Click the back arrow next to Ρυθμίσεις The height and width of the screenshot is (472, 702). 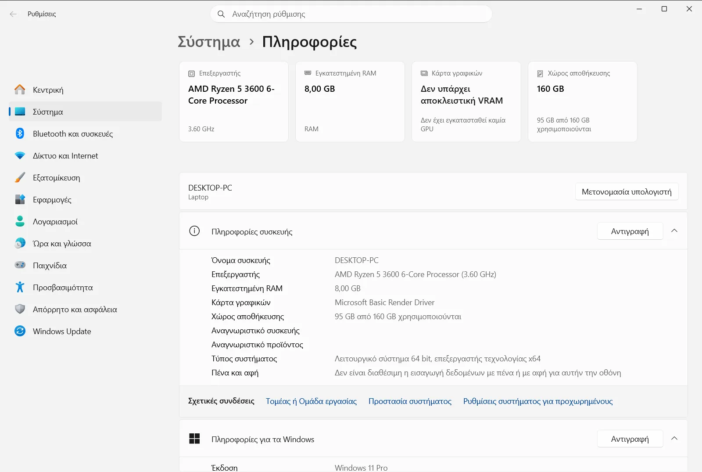(x=13, y=14)
